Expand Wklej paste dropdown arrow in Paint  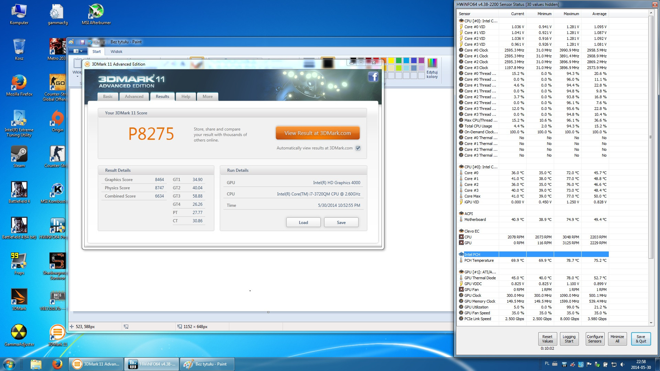(77, 76)
